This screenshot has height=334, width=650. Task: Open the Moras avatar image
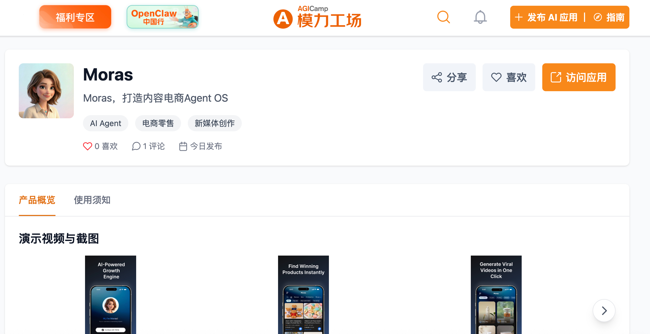click(46, 91)
